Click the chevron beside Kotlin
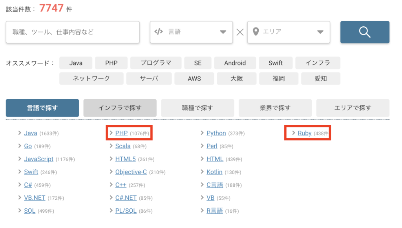Viewport: 402px width, 228px height. (x=202, y=171)
